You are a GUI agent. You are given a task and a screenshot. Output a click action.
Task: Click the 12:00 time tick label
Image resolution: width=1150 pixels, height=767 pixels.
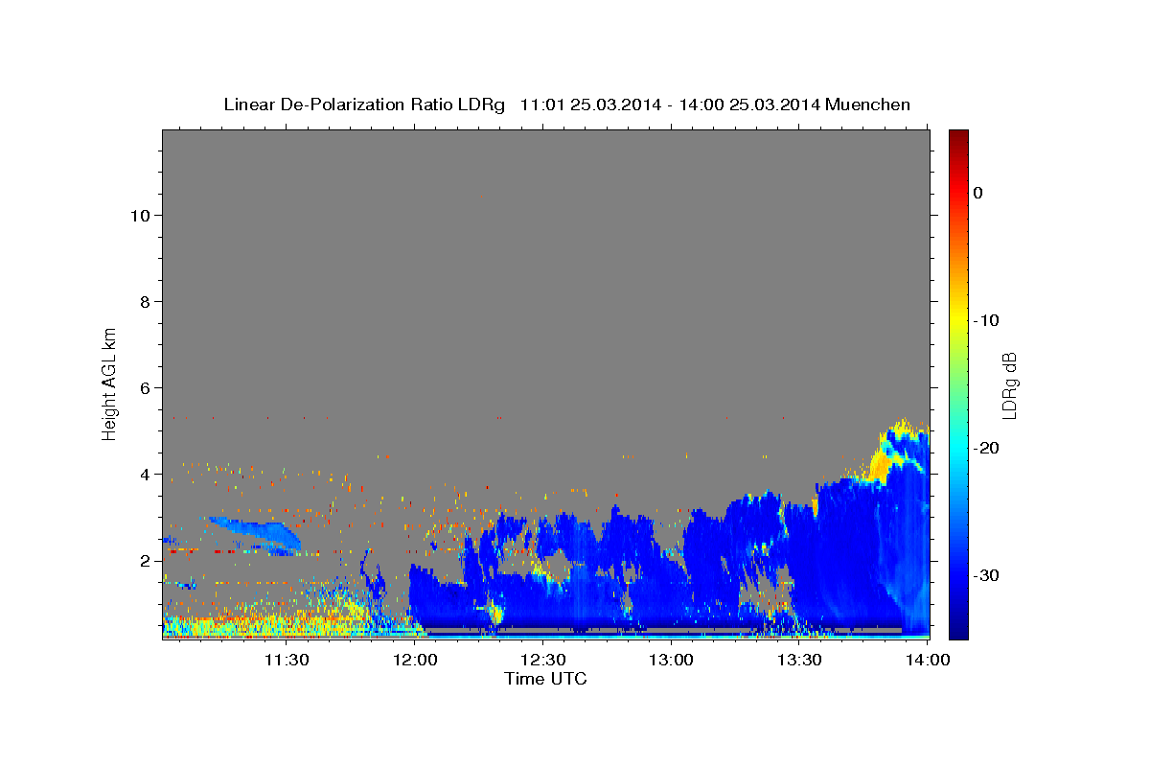pos(415,661)
